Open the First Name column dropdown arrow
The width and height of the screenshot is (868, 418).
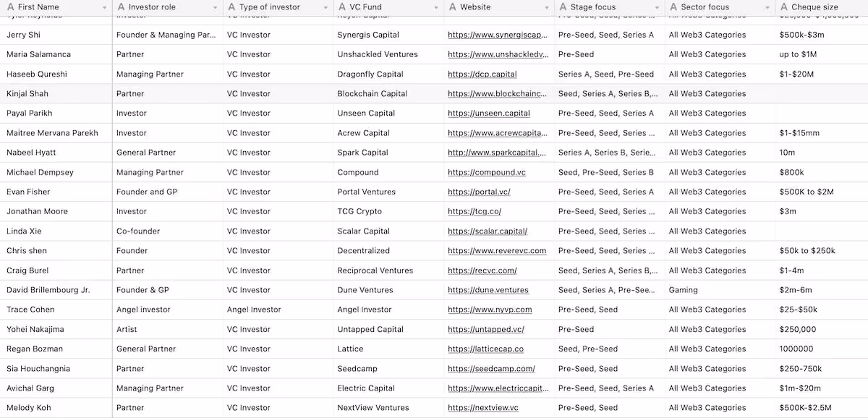105,8
